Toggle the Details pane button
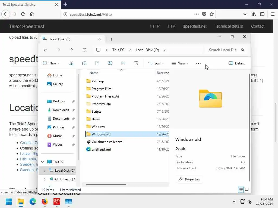278x208 pixels. tap(237, 63)
